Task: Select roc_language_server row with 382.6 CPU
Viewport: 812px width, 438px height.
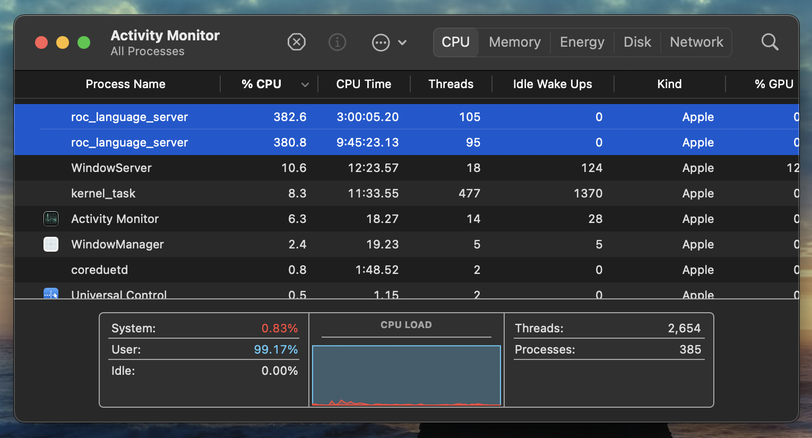Action: [407, 117]
